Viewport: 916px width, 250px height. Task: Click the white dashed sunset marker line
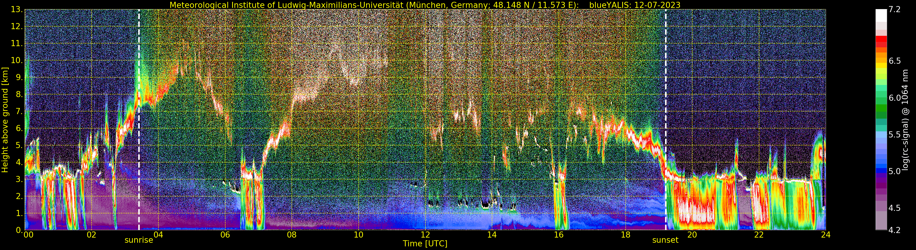665,120
